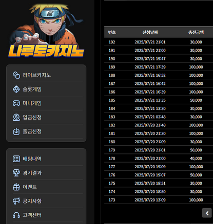Viewport: 213px width, 224px height.
Task: Click amount 100,000 in row 173
Action: [196, 200]
